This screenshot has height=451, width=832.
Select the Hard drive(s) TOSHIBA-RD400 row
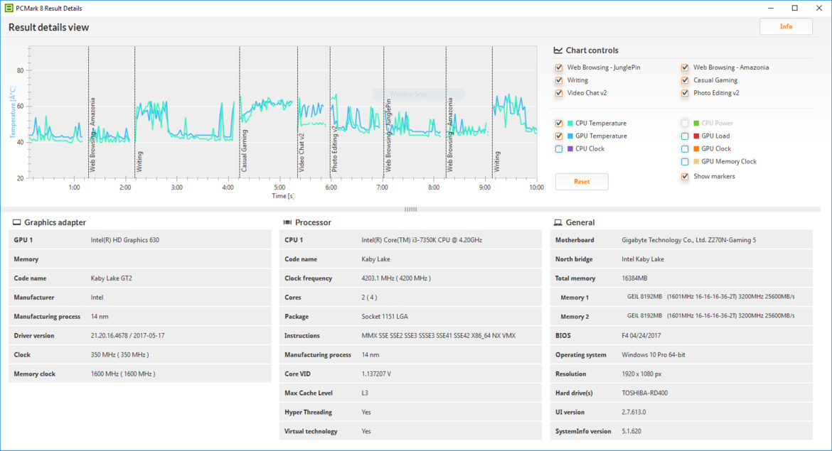click(x=681, y=393)
